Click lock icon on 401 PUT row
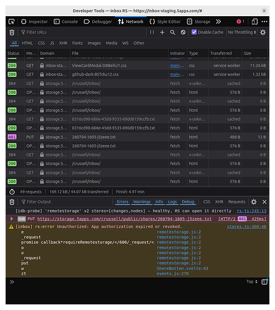 42,137
